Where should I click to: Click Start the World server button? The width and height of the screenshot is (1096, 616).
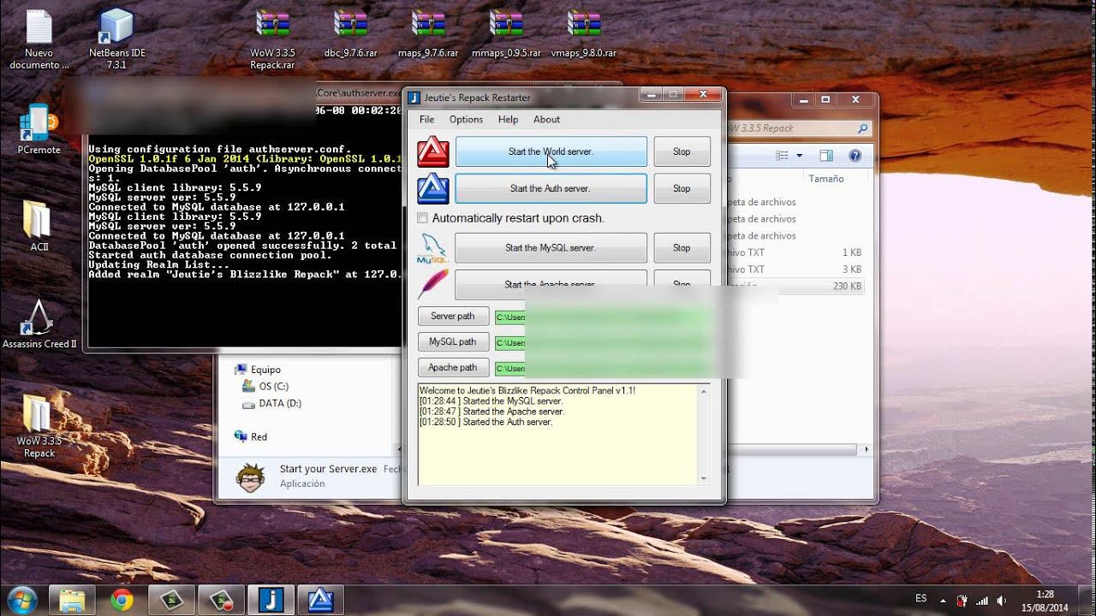coord(551,151)
